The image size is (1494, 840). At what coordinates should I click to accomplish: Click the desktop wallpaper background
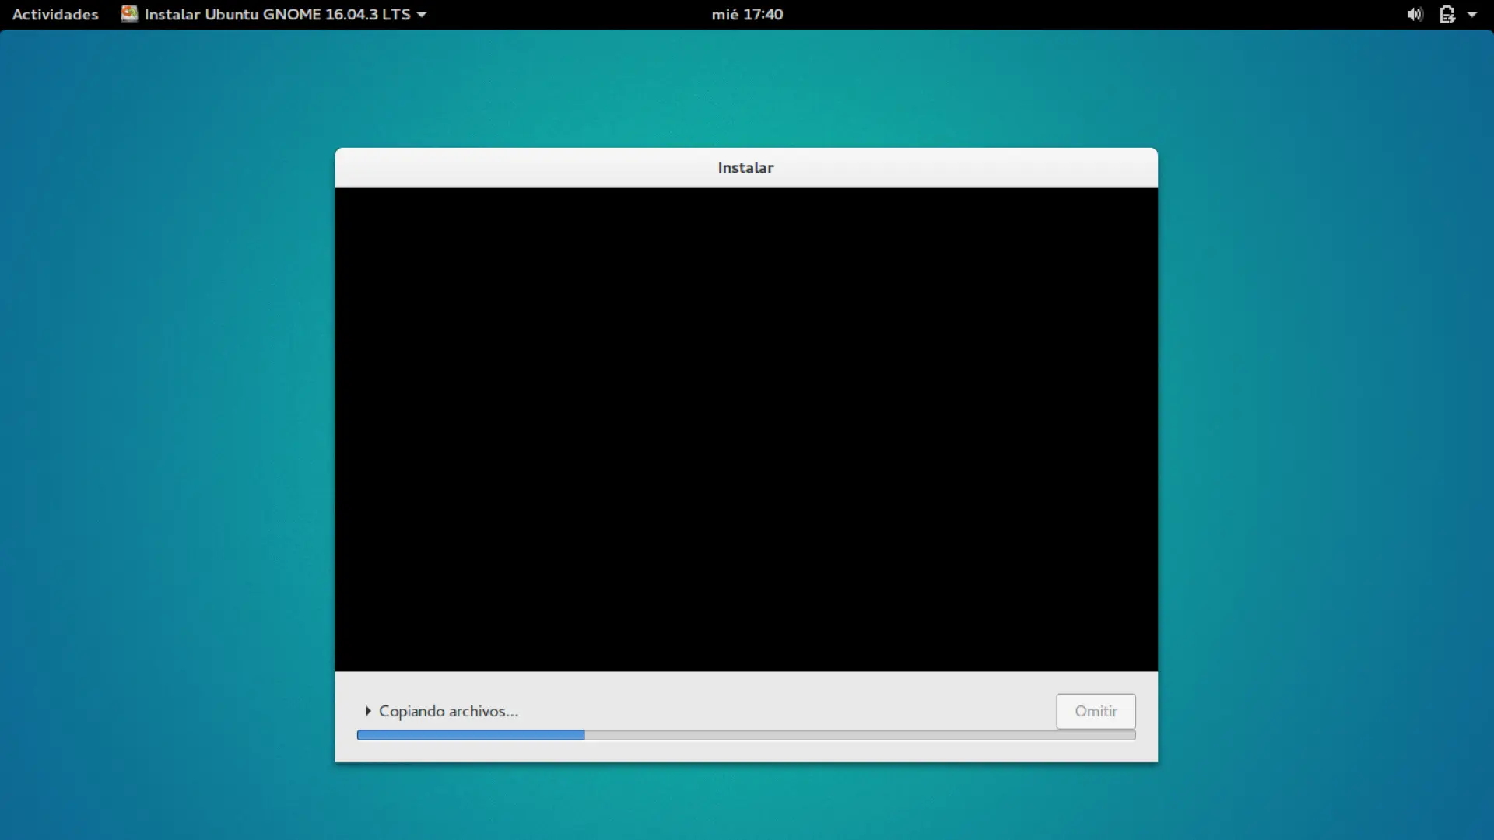tap(156, 467)
